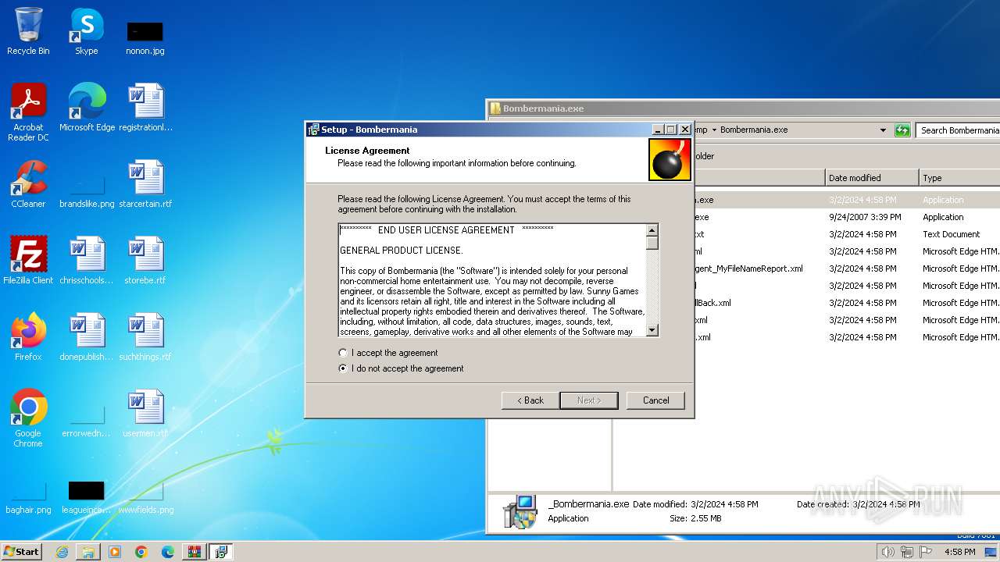Screen dimensions: 1000x562
Task: Click the volume speaker tray icon
Action: point(887,552)
